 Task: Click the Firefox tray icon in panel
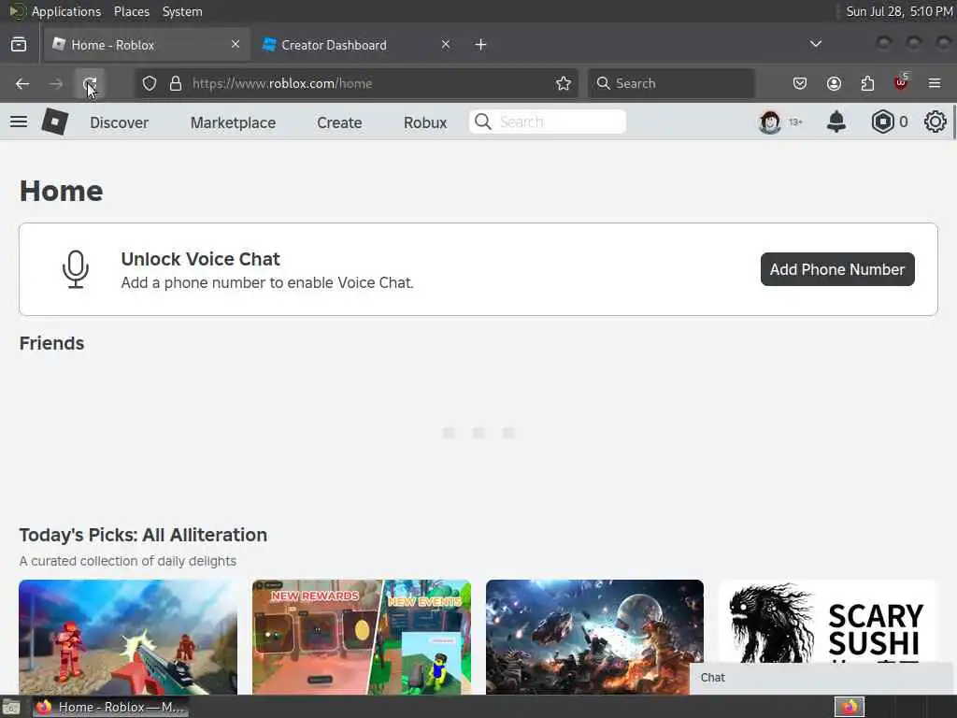tap(850, 707)
